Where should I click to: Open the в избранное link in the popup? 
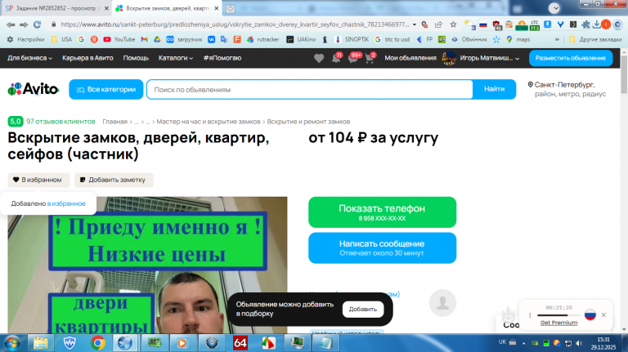66,203
